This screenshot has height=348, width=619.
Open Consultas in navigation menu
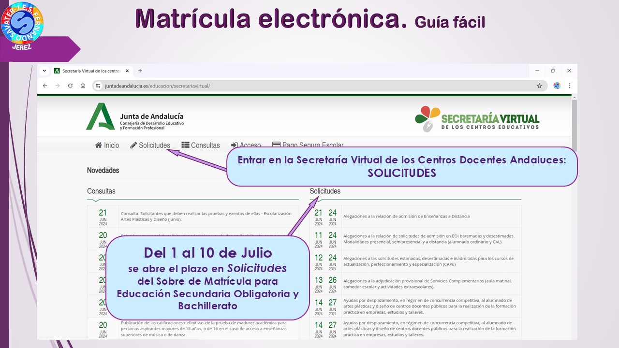click(201, 145)
